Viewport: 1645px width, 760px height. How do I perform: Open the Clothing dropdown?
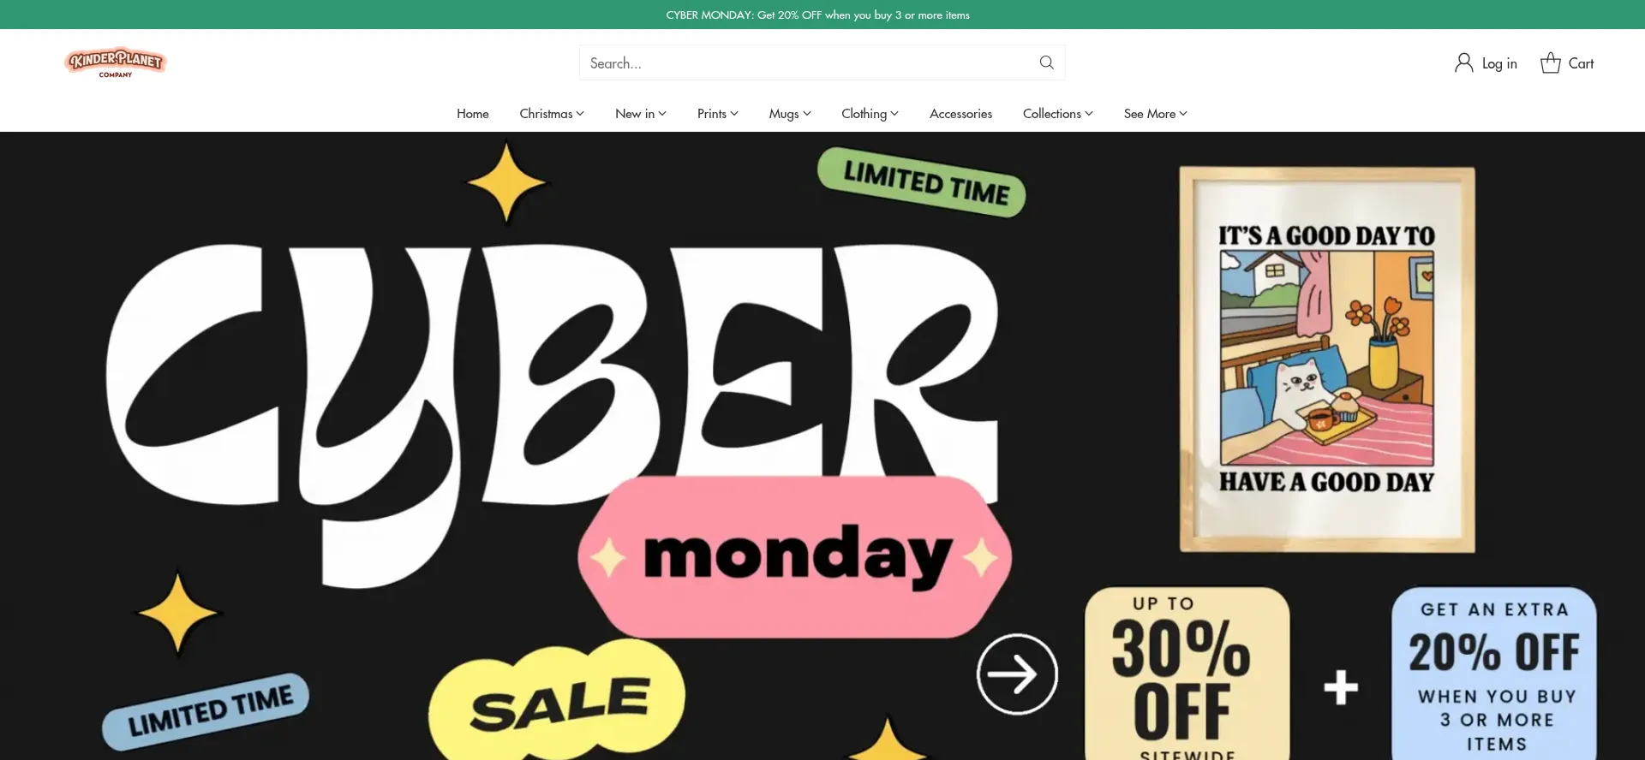click(870, 113)
